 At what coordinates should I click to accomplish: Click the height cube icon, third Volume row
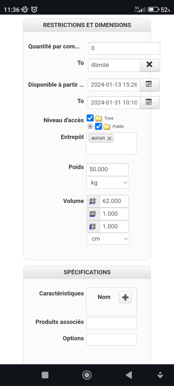point(93,227)
